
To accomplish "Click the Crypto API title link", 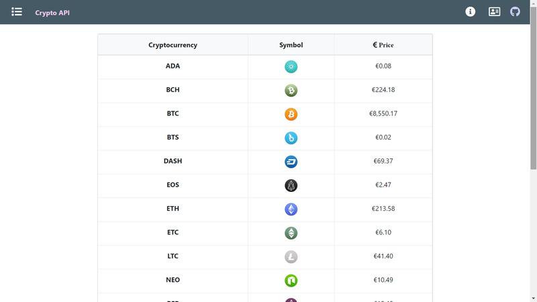I will point(52,13).
